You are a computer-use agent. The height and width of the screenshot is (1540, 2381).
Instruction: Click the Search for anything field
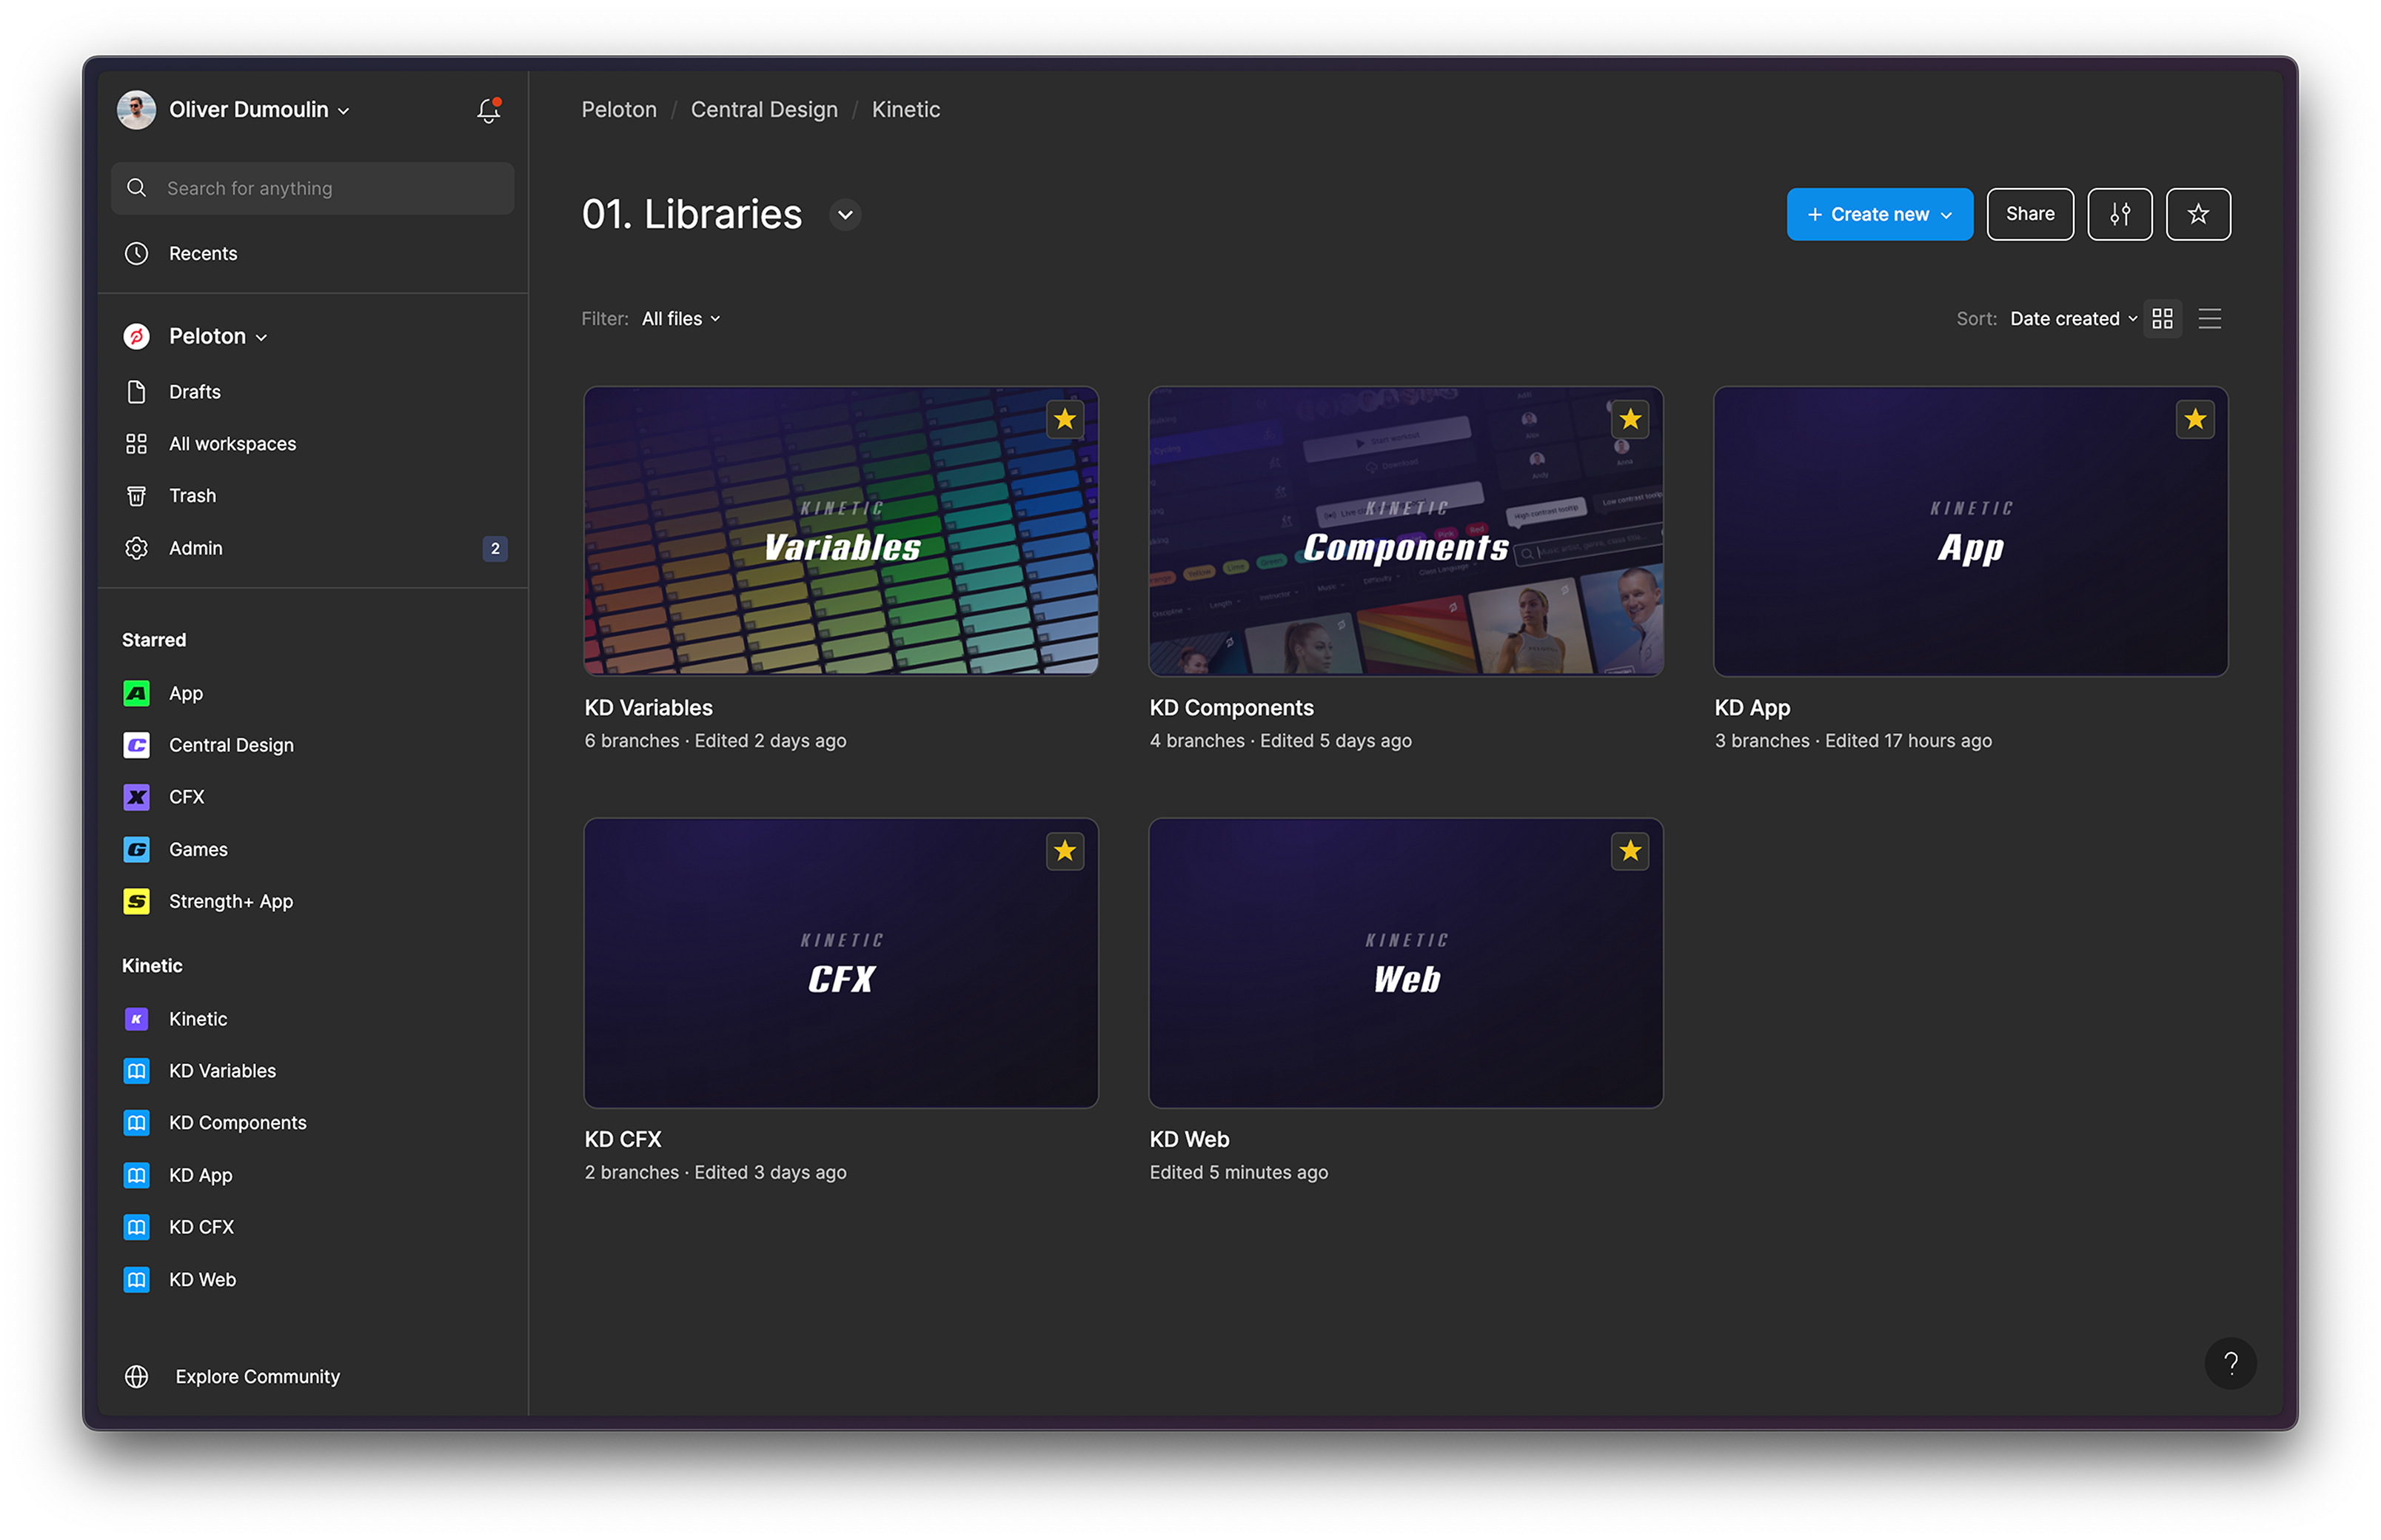pyautogui.click(x=312, y=188)
